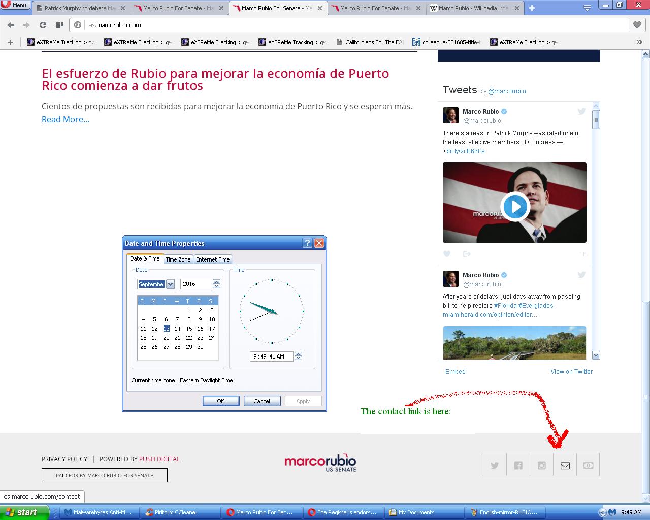Switch to the Time Zone tab
The height and width of the screenshot is (520, 650).
tap(178, 259)
